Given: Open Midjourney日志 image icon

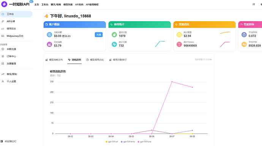Looking at the screenshot, I should click(x=3, y=36).
